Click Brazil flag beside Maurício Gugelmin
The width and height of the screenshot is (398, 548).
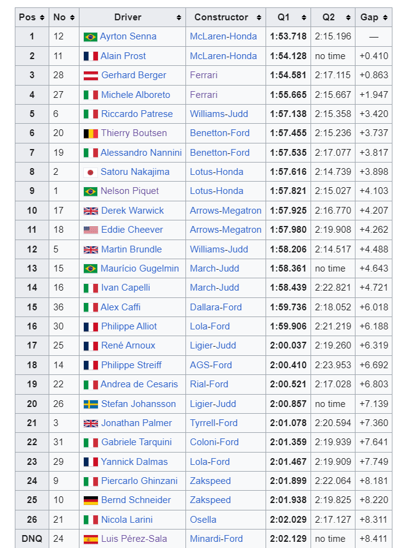91,268
